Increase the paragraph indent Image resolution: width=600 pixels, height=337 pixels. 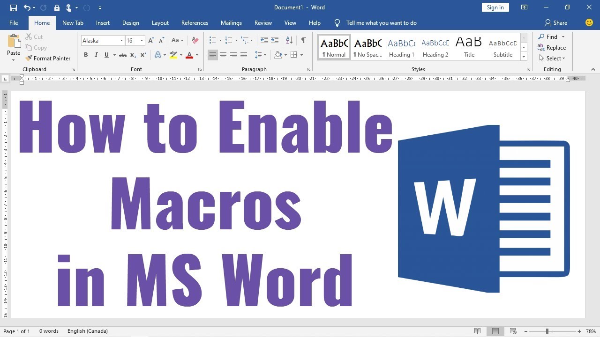click(x=275, y=40)
